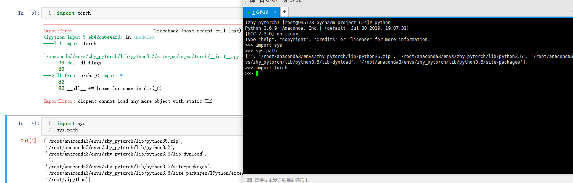573x183 pixels.
Task: Click 'Python 3.6.9 |Anaconda, Inc.' terminal line
Action: tap(327, 28)
